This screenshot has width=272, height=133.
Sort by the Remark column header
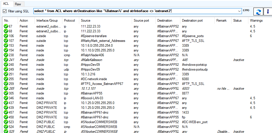(x=223, y=21)
